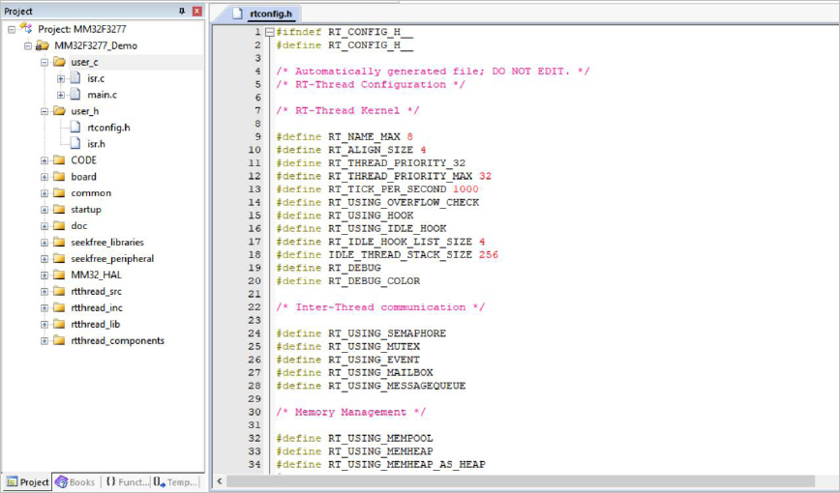The image size is (840, 493).
Task: Click the IDLE_THREAD_STACK_SIZE value 256
Action: coord(489,255)
